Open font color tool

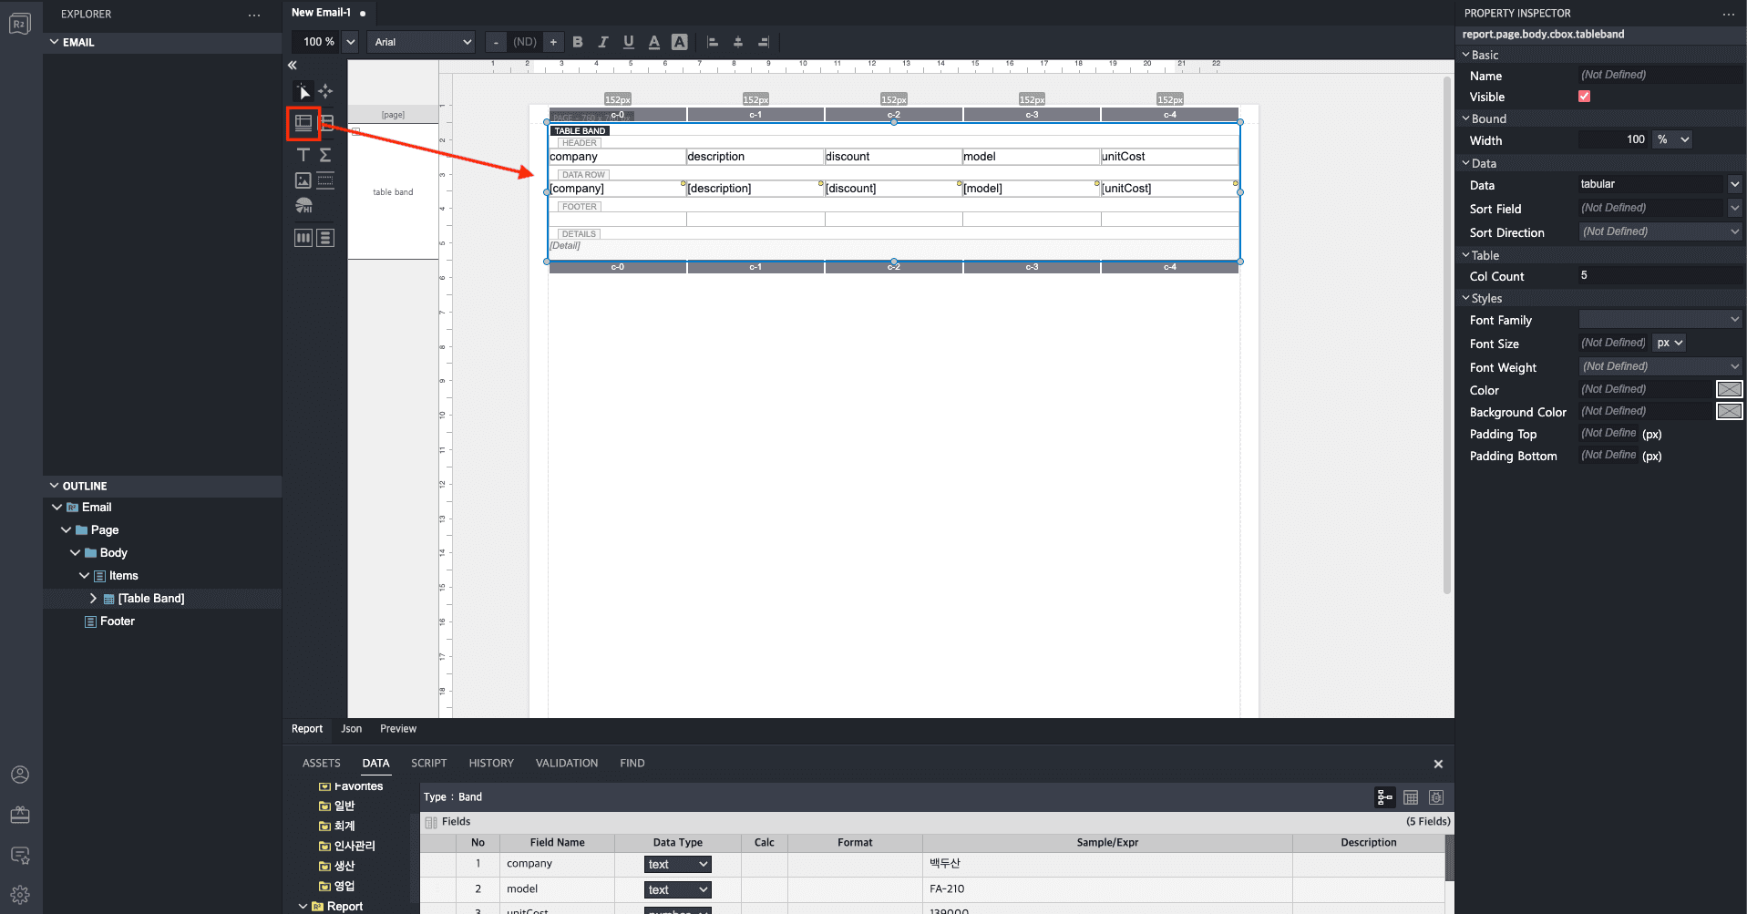point(653,42)
